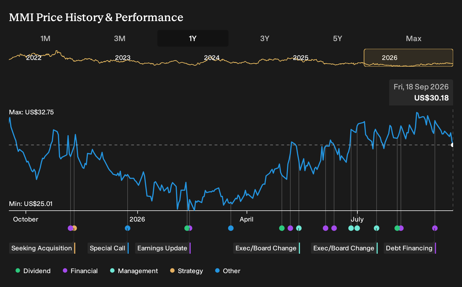Click the 2026 x-axis label below chart

click(137, 219)
